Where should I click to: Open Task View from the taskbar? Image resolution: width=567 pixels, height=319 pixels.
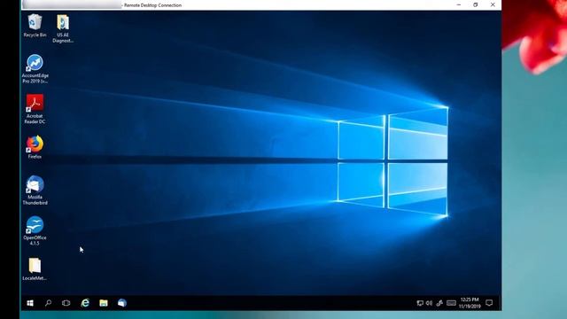click(x=66, y=303)
